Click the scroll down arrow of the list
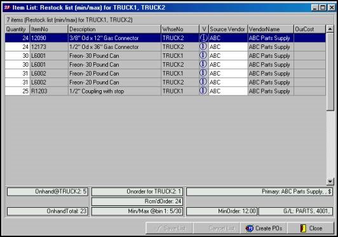 [x=330, y=181]
